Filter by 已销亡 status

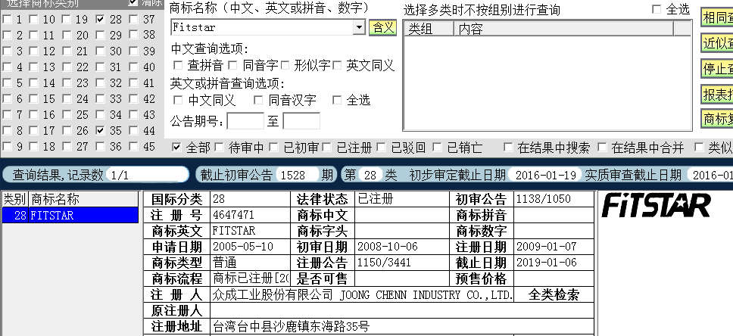click(x=437, y=148)
